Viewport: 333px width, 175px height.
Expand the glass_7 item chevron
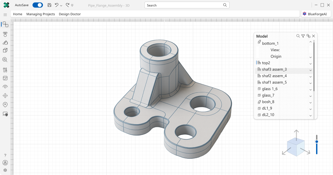(x=311, y=96)
